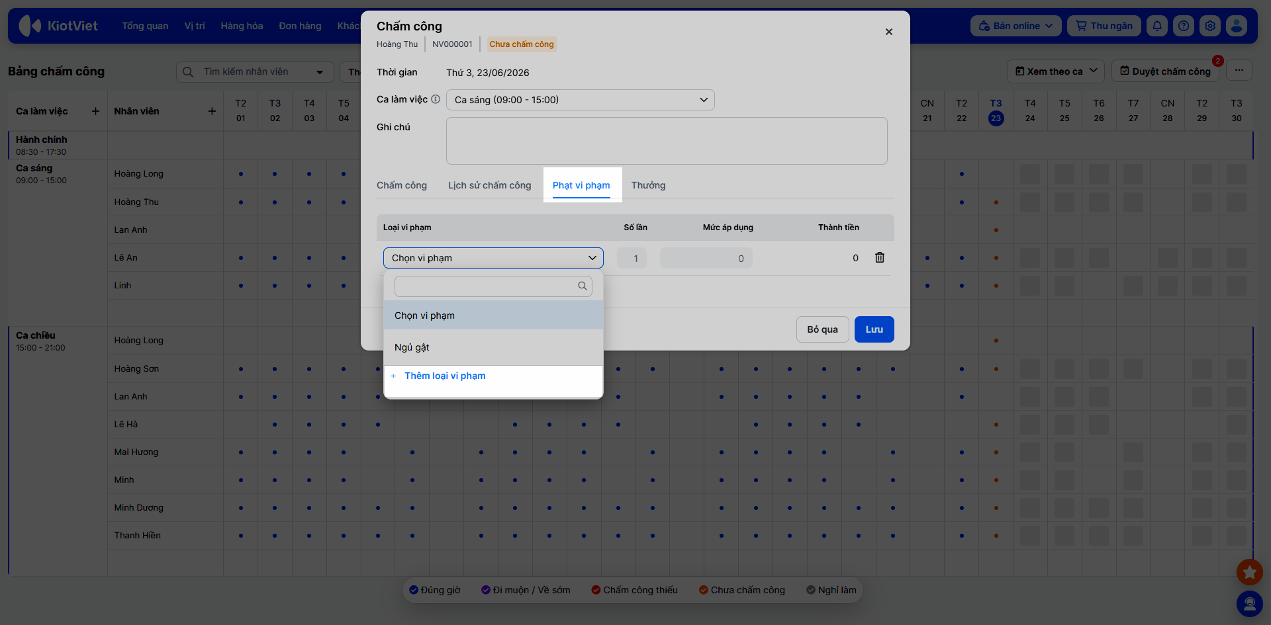Collapse the Chọn vi phạm dropdown
The image size is (1271, 625).
(493, 258)
